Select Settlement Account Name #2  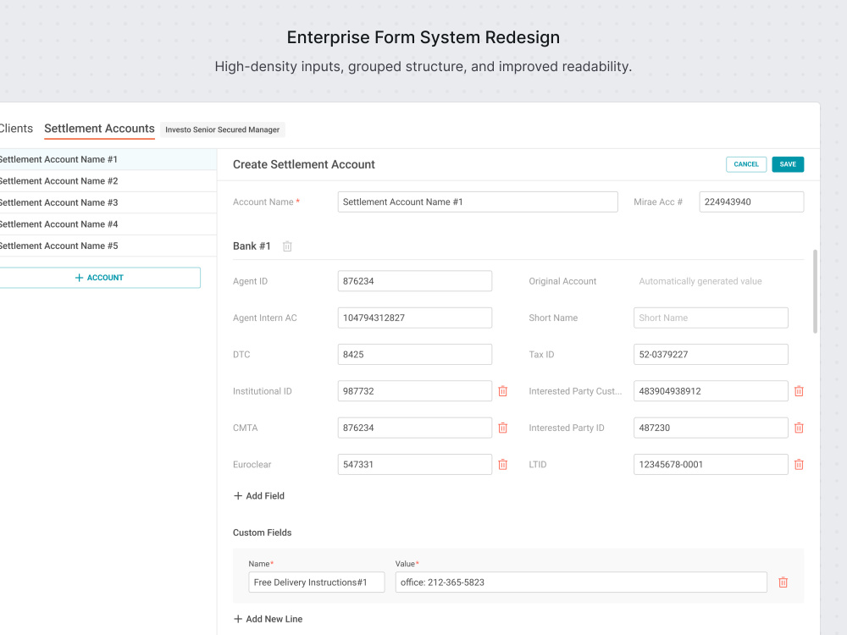pos(108,181)
